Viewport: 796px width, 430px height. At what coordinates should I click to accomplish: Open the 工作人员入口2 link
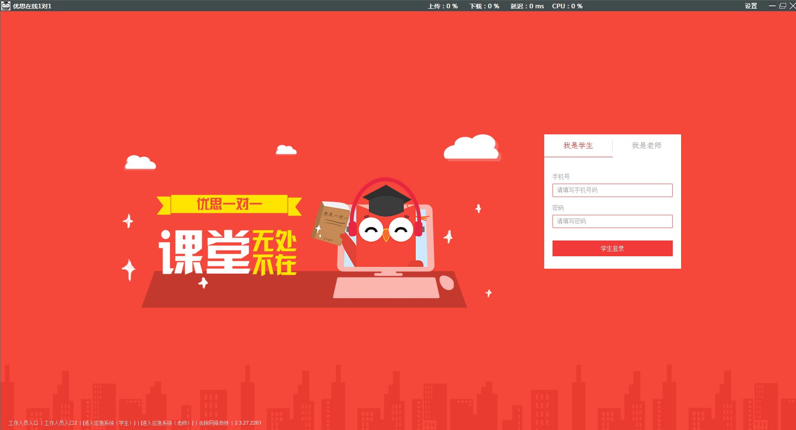[x=61, y=423]
